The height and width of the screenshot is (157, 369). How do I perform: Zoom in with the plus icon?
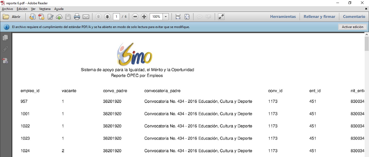pos(144,17)
